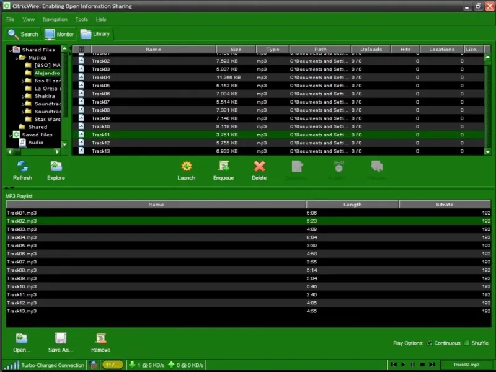Pause the current track
The image size is (496, 372).
413,365
